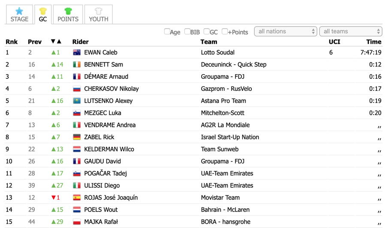Open the Team Sunweb page
The height and width of the screenshot is (228, 386).
pyautogui.click(x=220, y=149)
